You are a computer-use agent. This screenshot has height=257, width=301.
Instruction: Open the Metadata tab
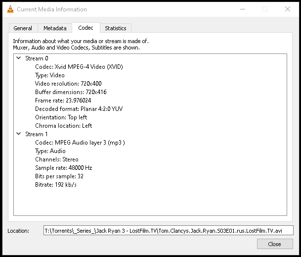click(x=55, y=28)
